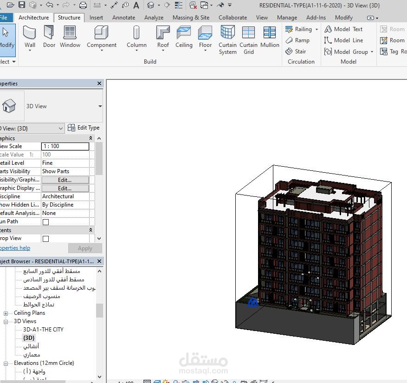Close inactive views icon
Viewport: 407px width, 383px height.
coord(193,5)
